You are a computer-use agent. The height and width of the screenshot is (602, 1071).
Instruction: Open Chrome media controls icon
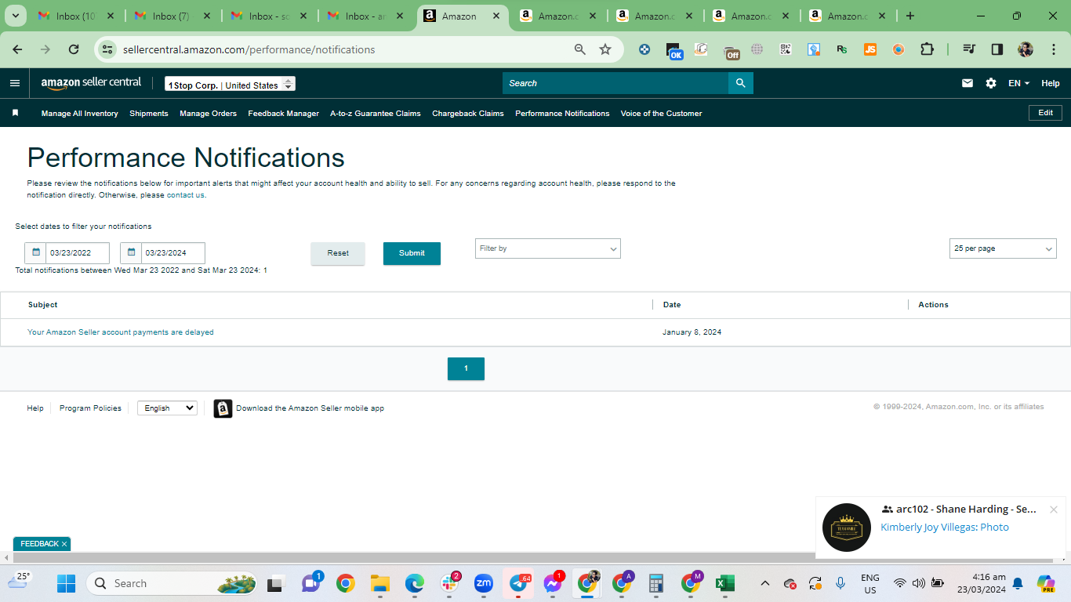tap(969, 49)
